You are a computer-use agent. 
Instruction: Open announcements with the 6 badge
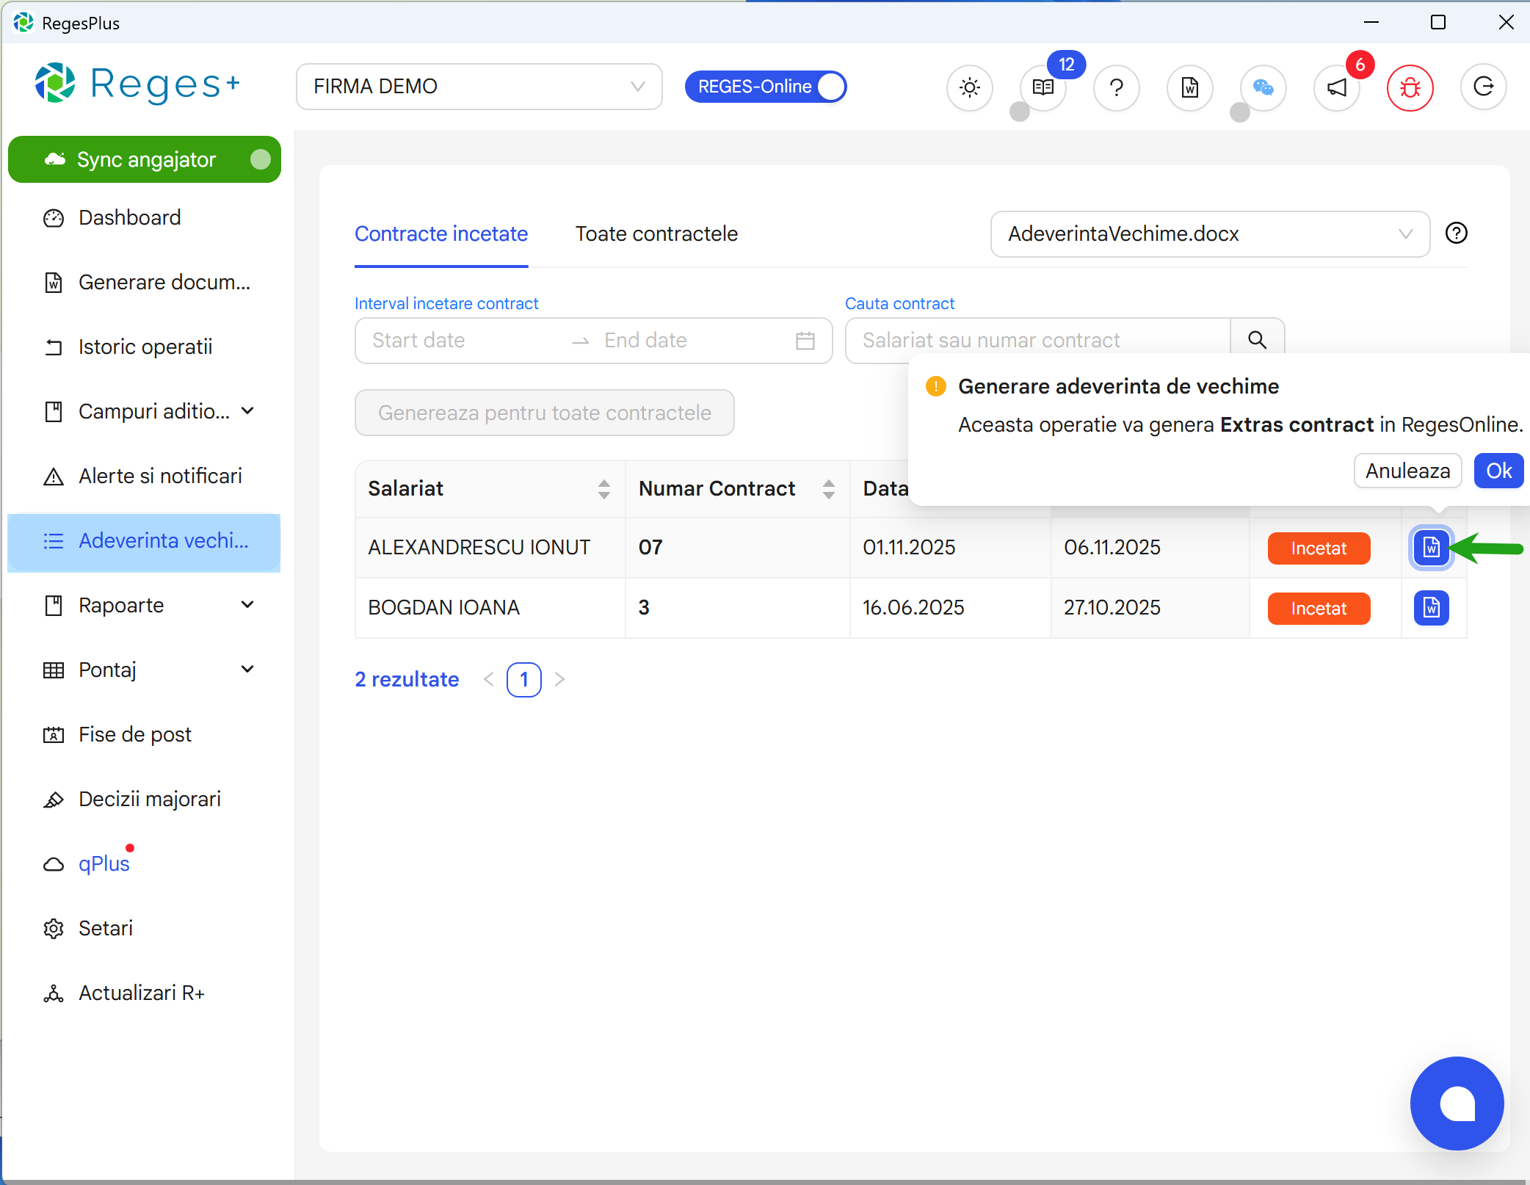(x=1336, y=87)
